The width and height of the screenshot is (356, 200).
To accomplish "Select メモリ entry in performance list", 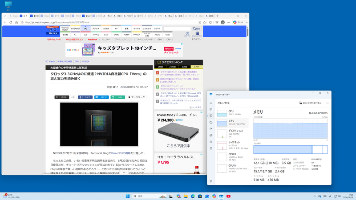I will [232, 123].
